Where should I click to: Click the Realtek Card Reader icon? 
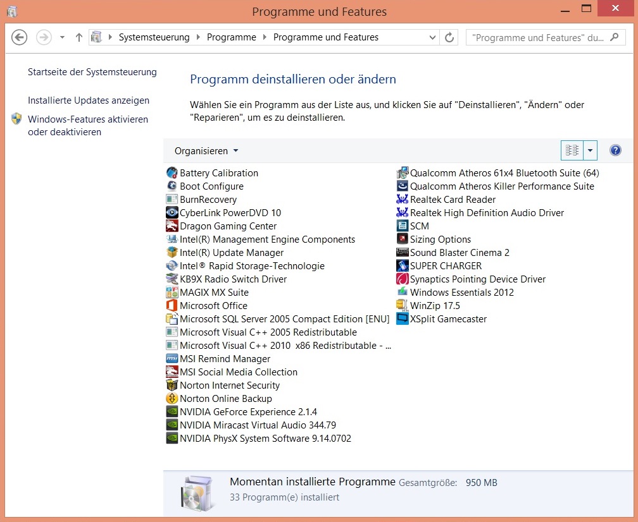point(402,200)
